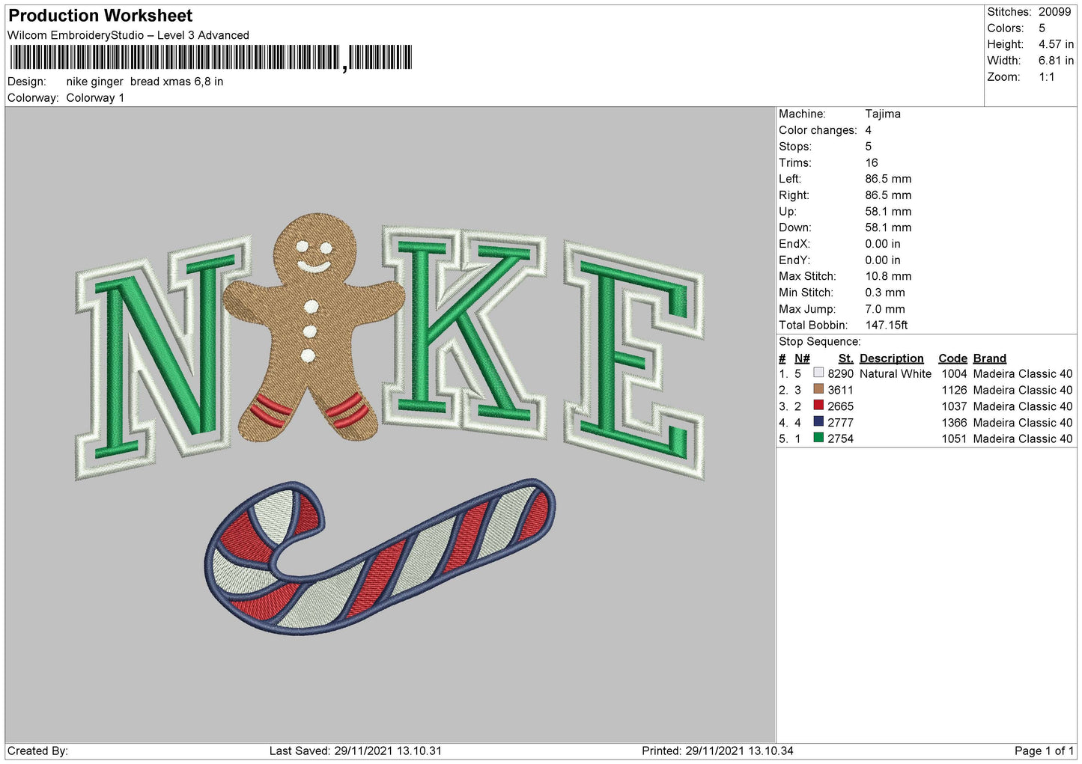Image resolution: width=1082 pixels, height=764 pixels.
Task: Click the Machine value Tajima
Action: [883, 114]
